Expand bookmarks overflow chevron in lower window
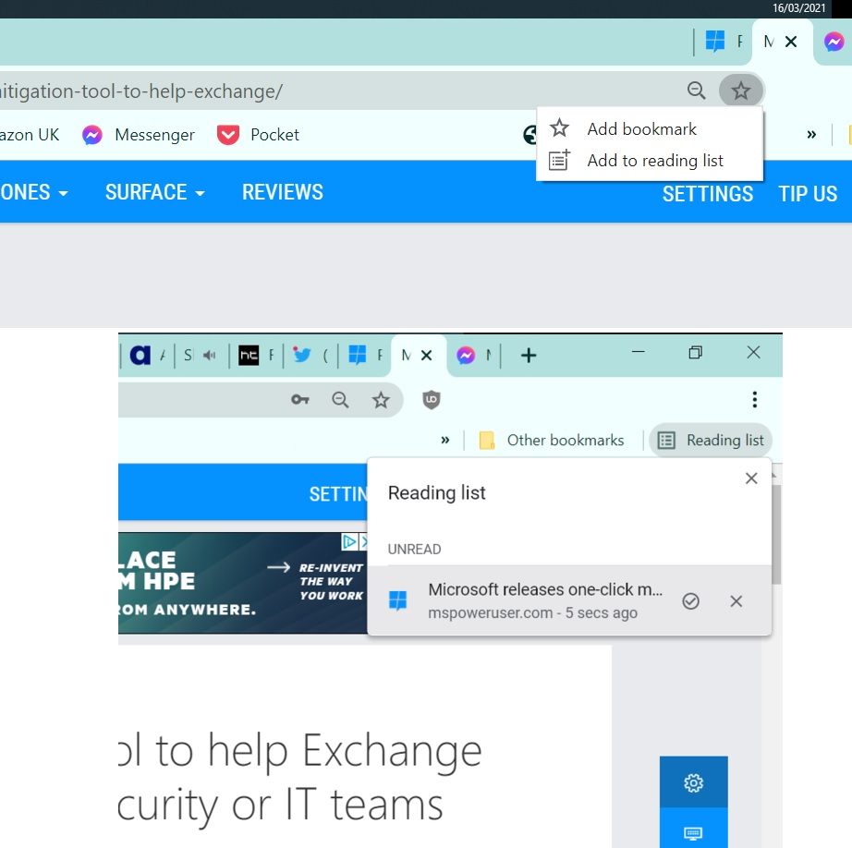 (x=445, y=440)
